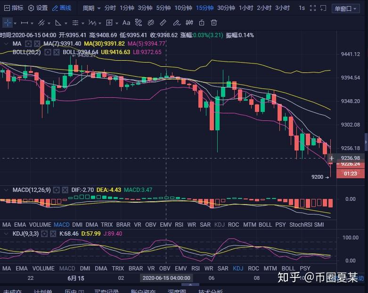The image size is (368, 293).
Task: Expand horizontal lines tool dropdown arrow
Action: (x=83, y=23)
